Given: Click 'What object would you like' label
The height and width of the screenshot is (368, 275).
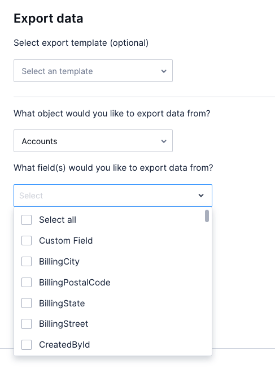Looking at the screenshot, I should point(112,114).
